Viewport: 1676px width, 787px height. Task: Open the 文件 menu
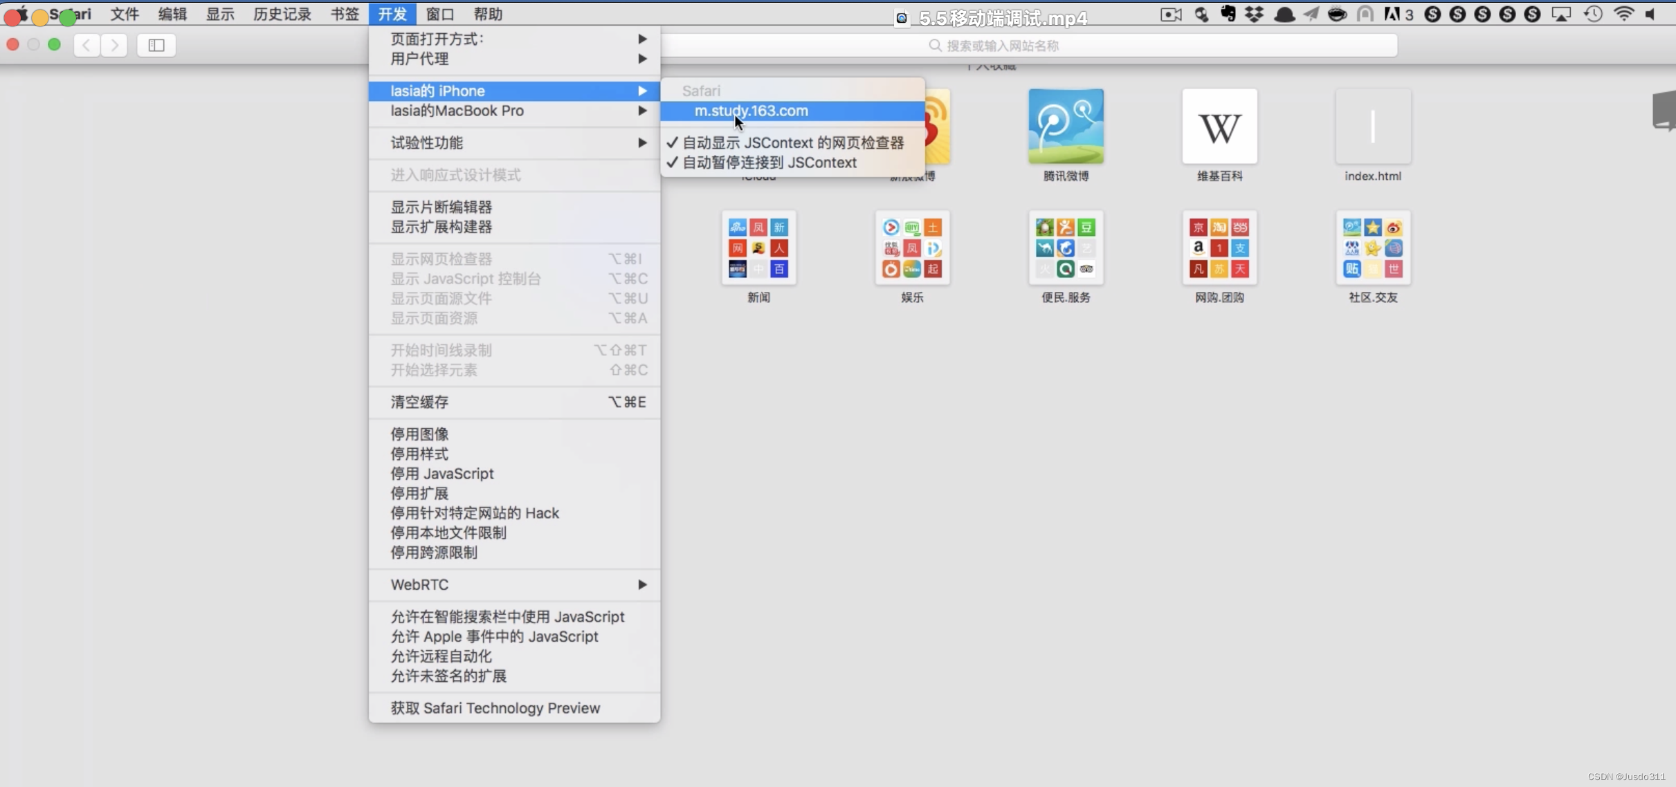(125, 14)
